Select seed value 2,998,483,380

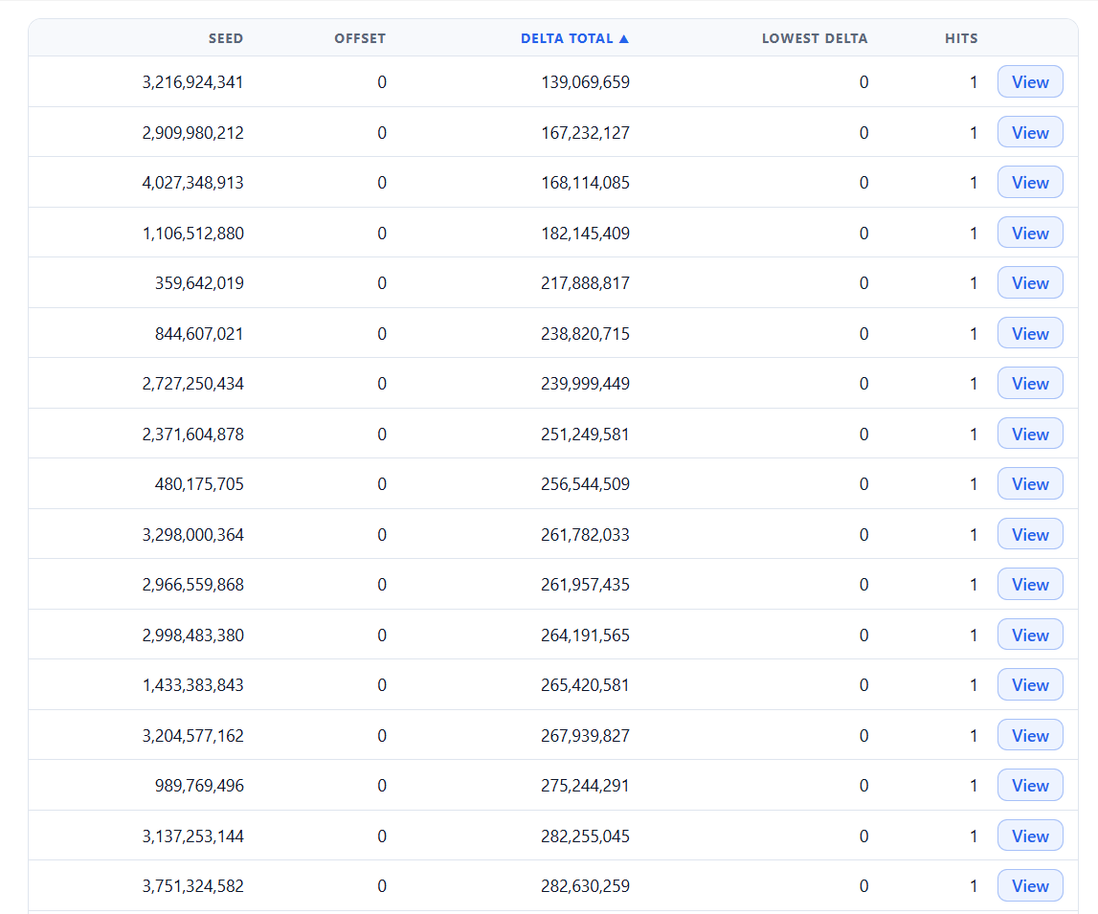(192, 635)
